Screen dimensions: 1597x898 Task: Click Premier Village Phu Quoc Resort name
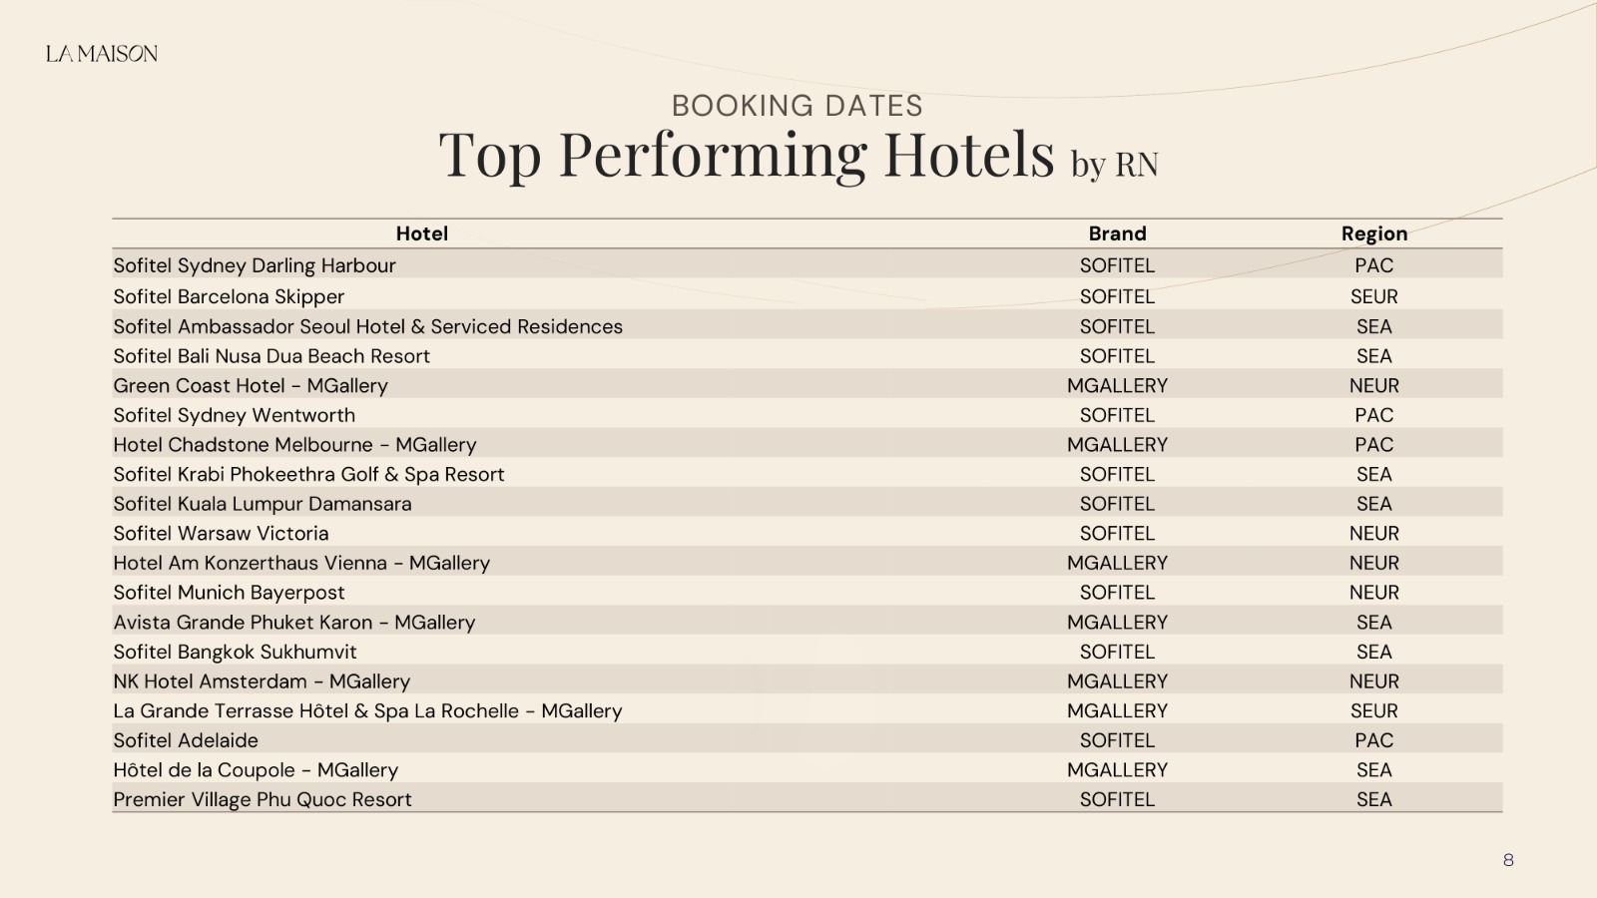click(263, 800)
